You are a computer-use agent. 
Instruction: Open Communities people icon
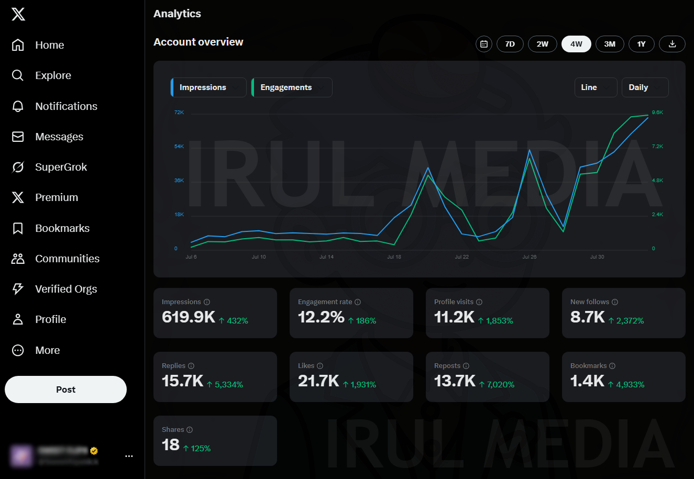(x=18, y=259)
